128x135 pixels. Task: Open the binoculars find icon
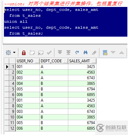[x=86, y=52]
